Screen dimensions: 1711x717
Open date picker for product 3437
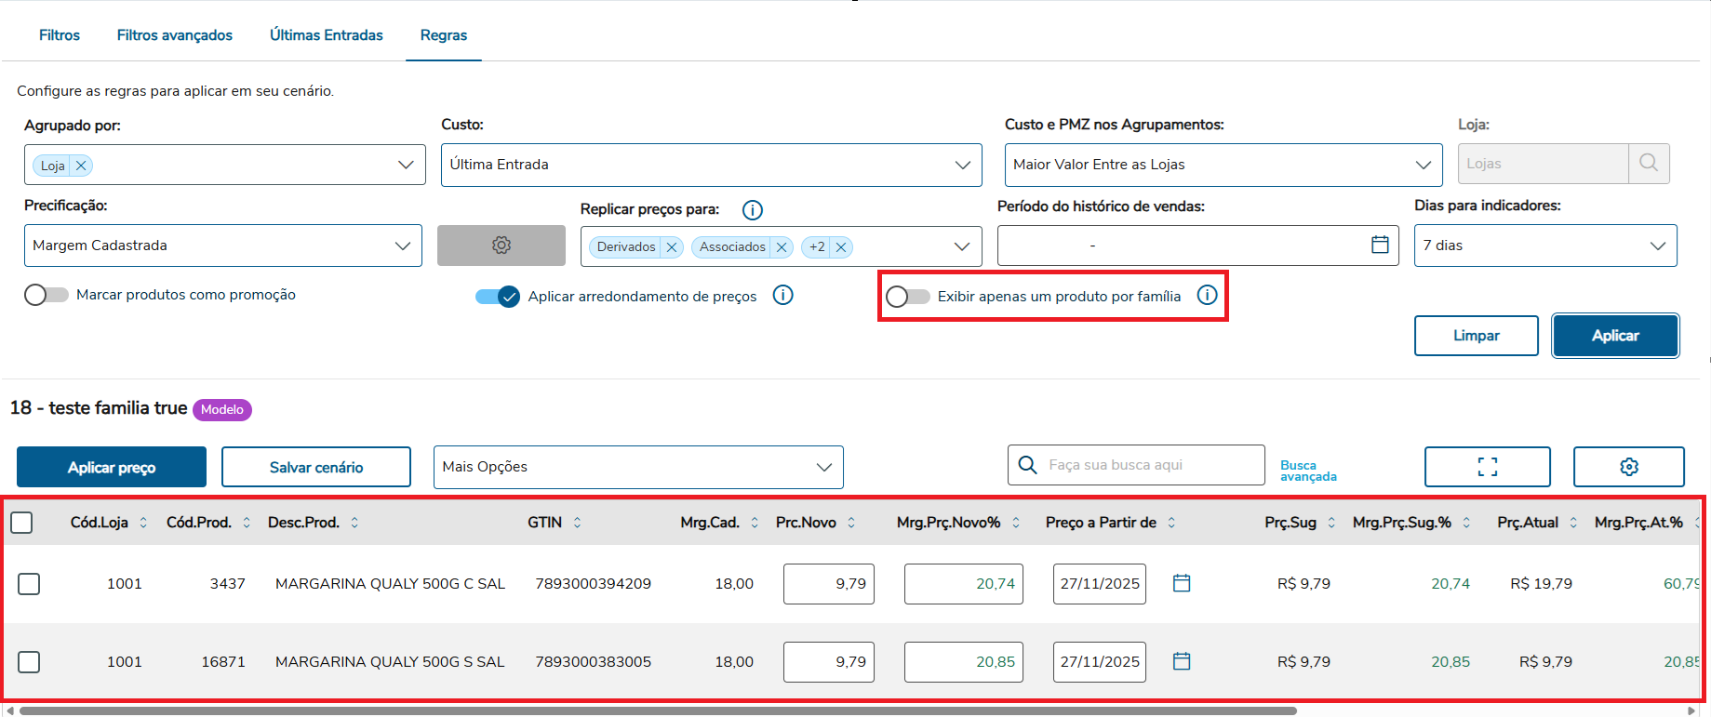(x=1182, y=583)
